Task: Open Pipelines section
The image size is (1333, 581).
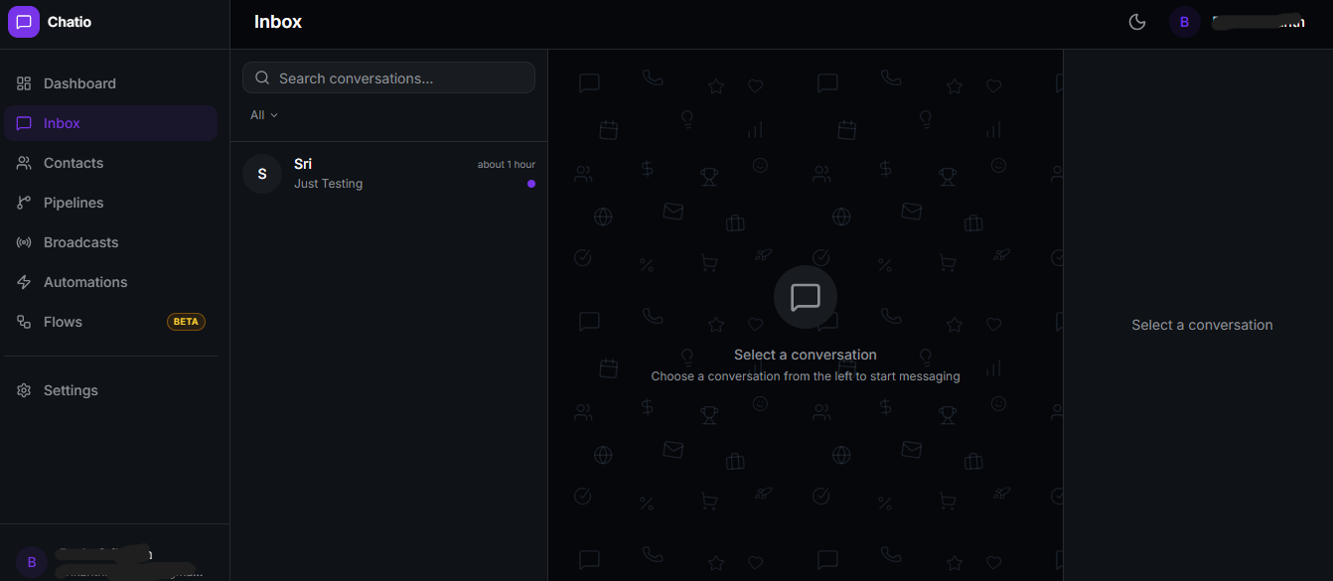Action: pos(110,203)
